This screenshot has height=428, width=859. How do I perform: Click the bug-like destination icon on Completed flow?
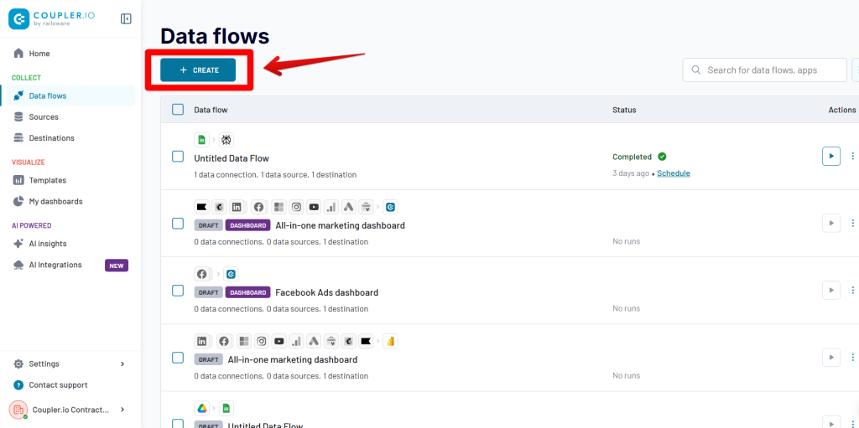coord(226,140)
